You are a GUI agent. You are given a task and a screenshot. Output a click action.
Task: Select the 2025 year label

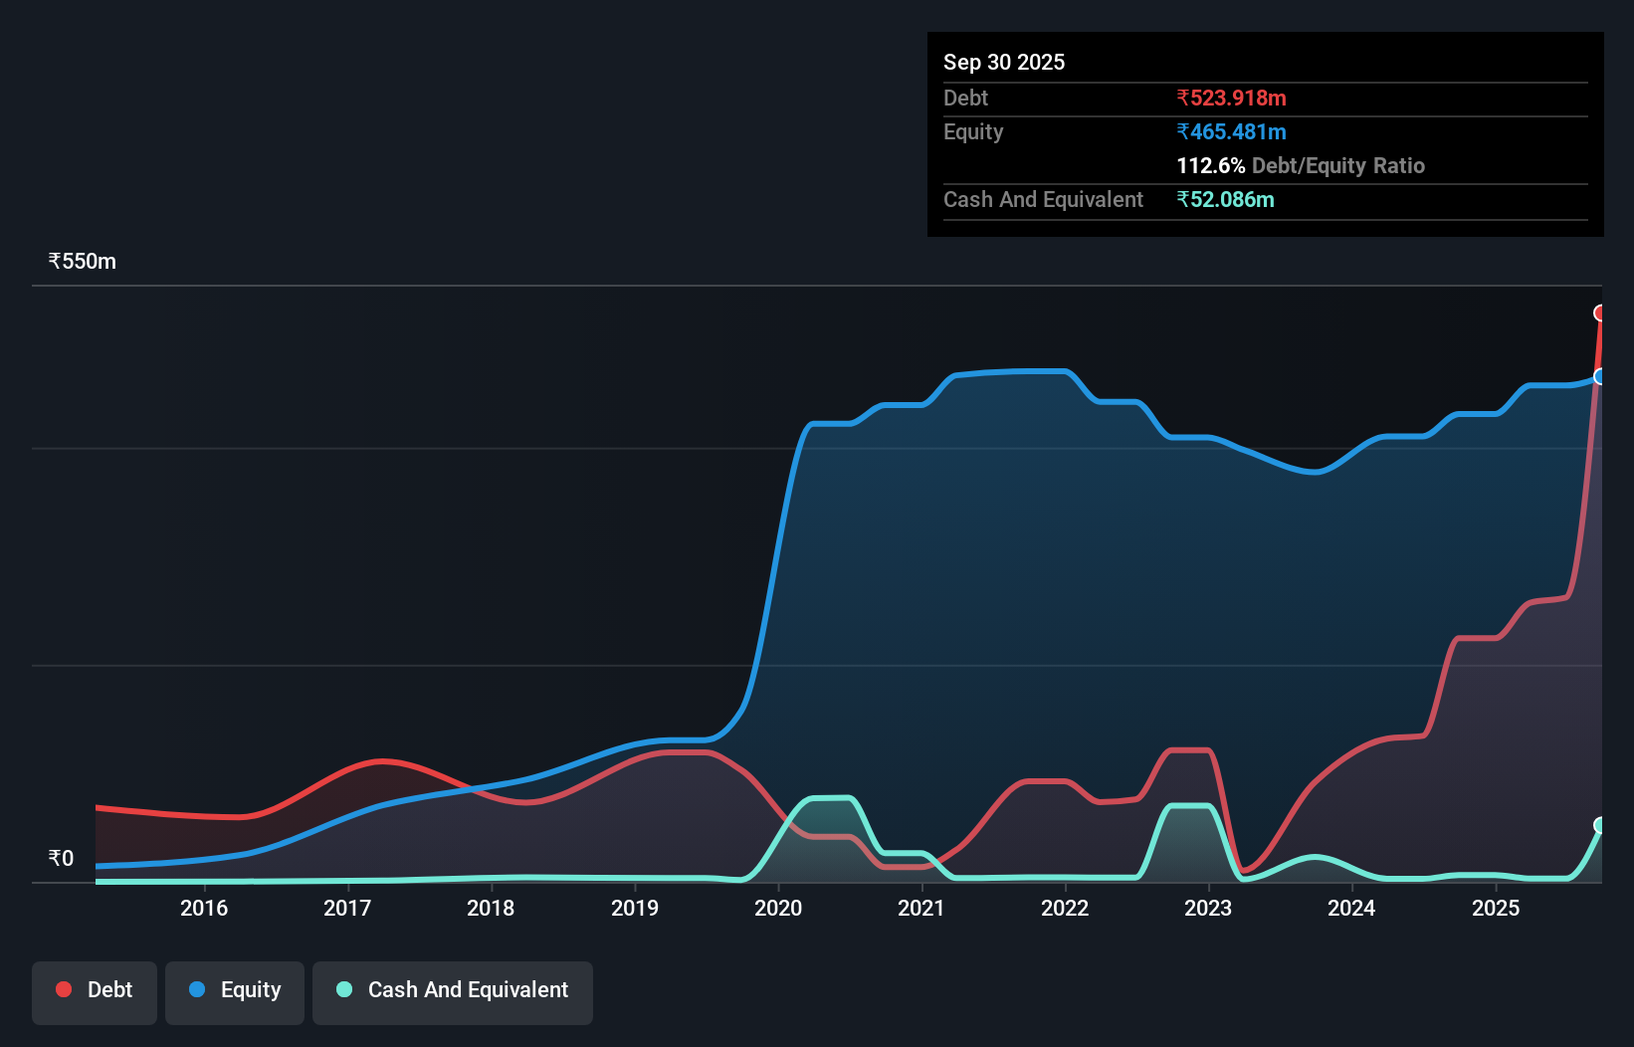[1499, 909]
